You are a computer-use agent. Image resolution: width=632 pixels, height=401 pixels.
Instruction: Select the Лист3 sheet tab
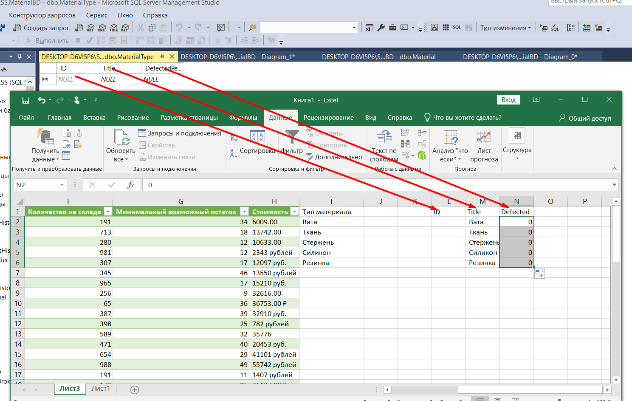[70, 389]
